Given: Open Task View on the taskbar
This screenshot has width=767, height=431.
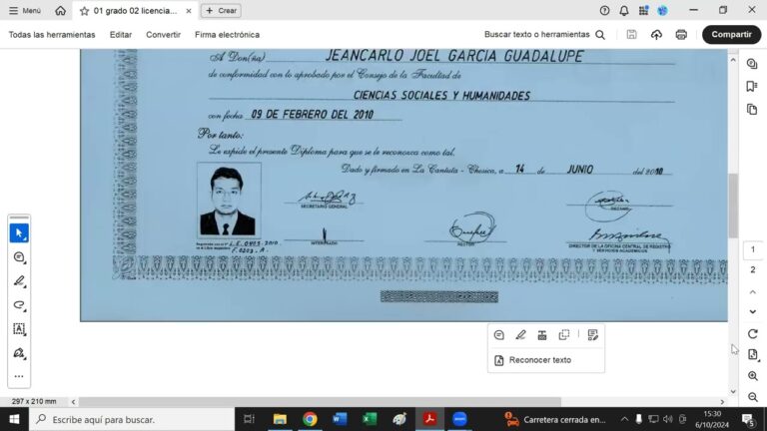Looking at the screenshot, I should click(x=249, y=419).
